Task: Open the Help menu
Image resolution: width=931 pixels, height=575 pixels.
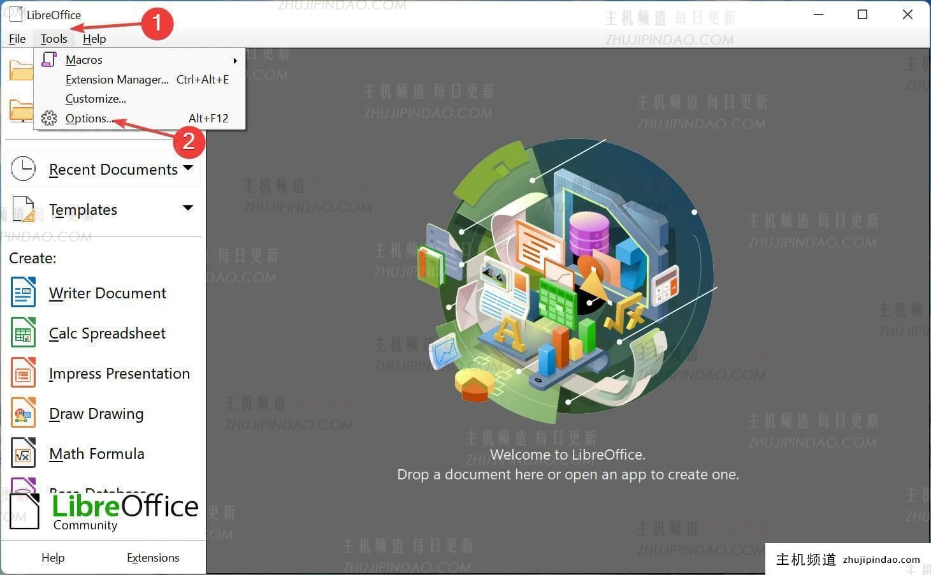Action: (94, 38)
